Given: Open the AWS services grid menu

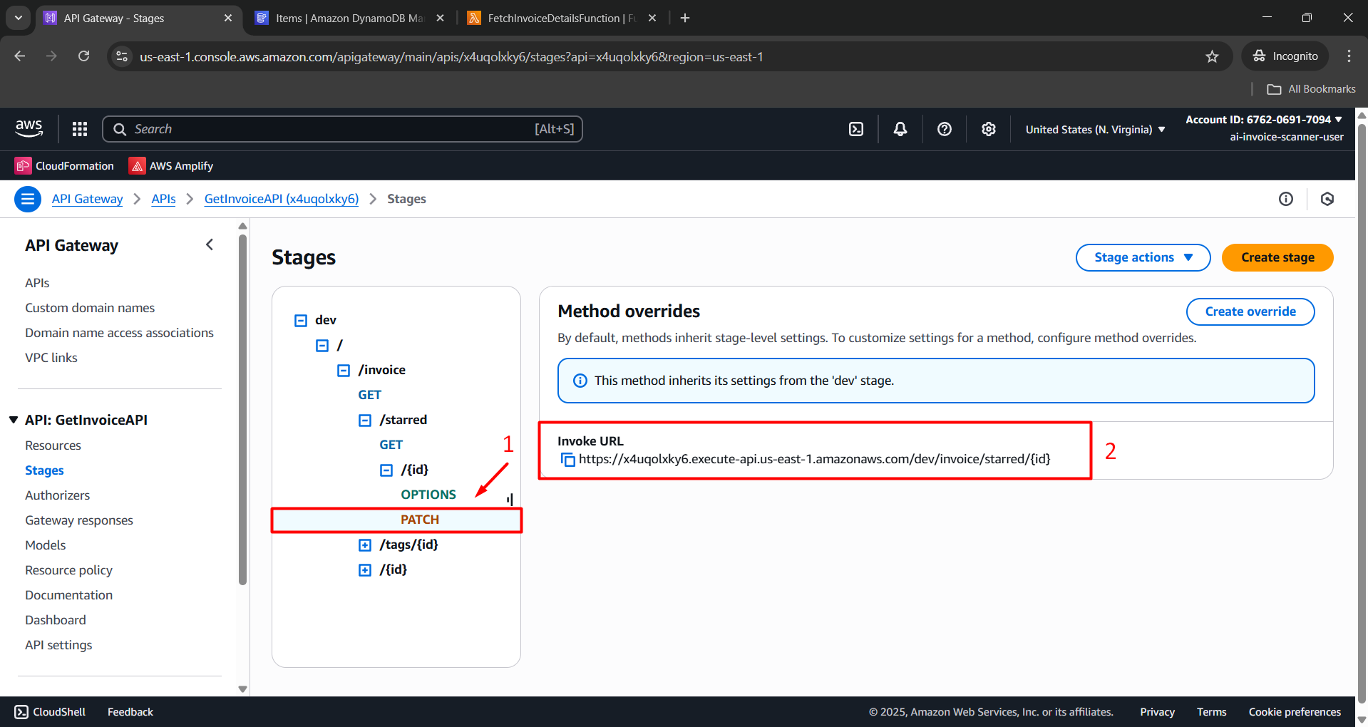Looking at the screenshot, I should (x=80, y=129).
